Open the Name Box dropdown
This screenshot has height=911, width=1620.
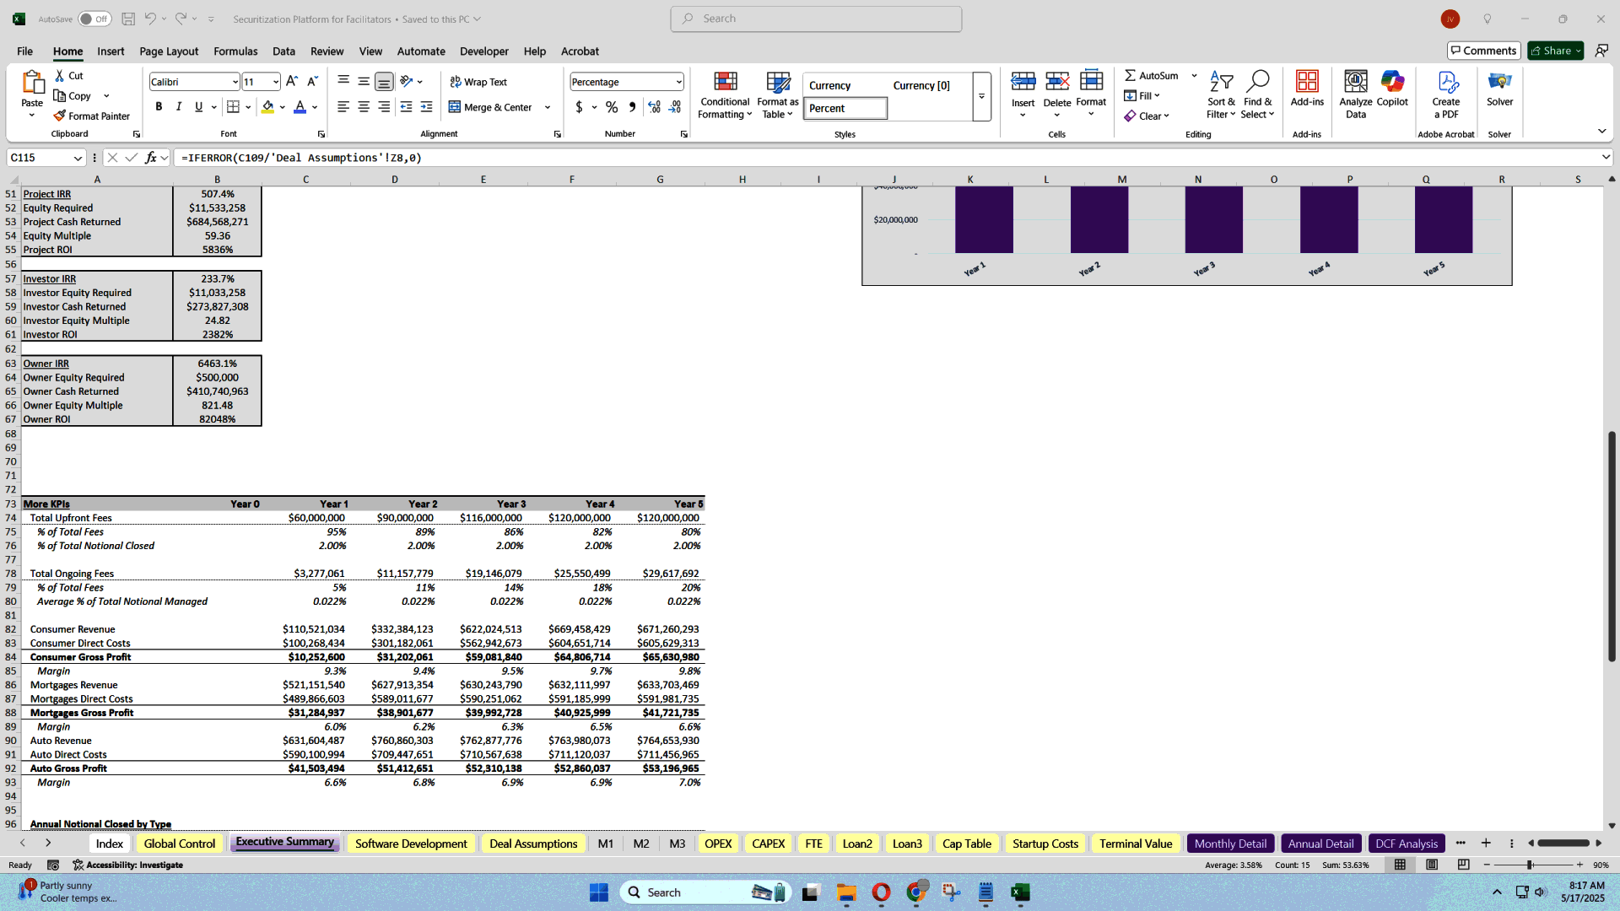[78, 158]
